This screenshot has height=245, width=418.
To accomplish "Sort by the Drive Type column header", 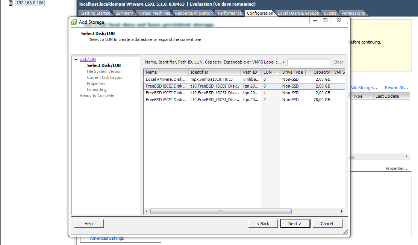I will [293, 72].
